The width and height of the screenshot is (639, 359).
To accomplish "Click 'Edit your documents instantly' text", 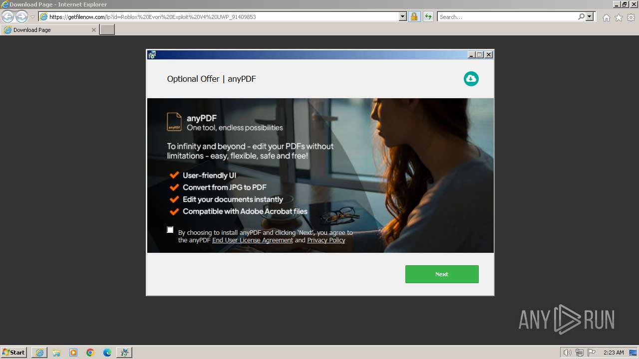I will (x=233, y=199).
